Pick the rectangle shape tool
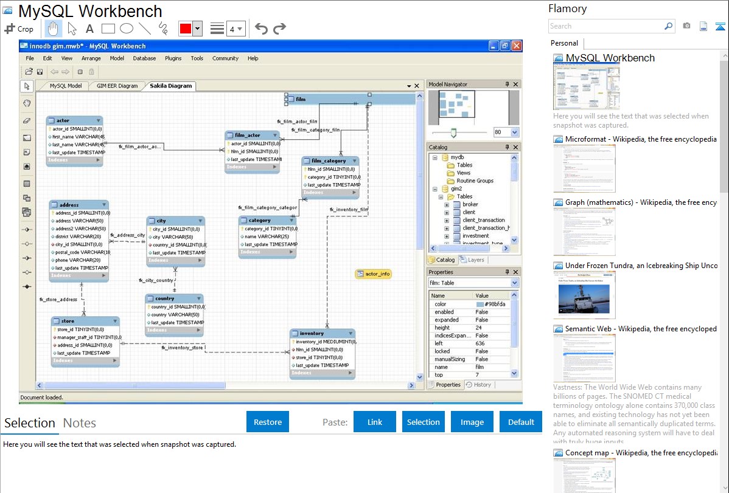 pyautogui.click(x=108, y=29)
